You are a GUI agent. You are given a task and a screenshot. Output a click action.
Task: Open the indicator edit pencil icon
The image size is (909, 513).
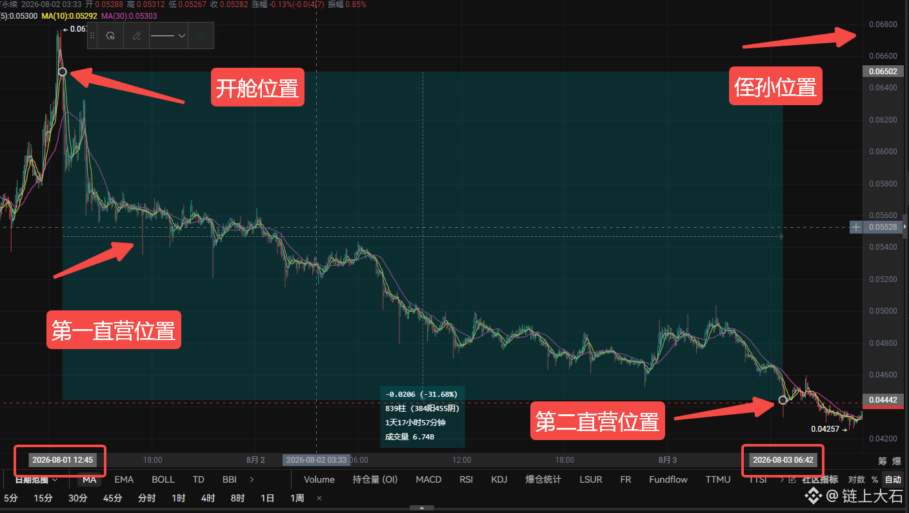(x=793, y=479)
